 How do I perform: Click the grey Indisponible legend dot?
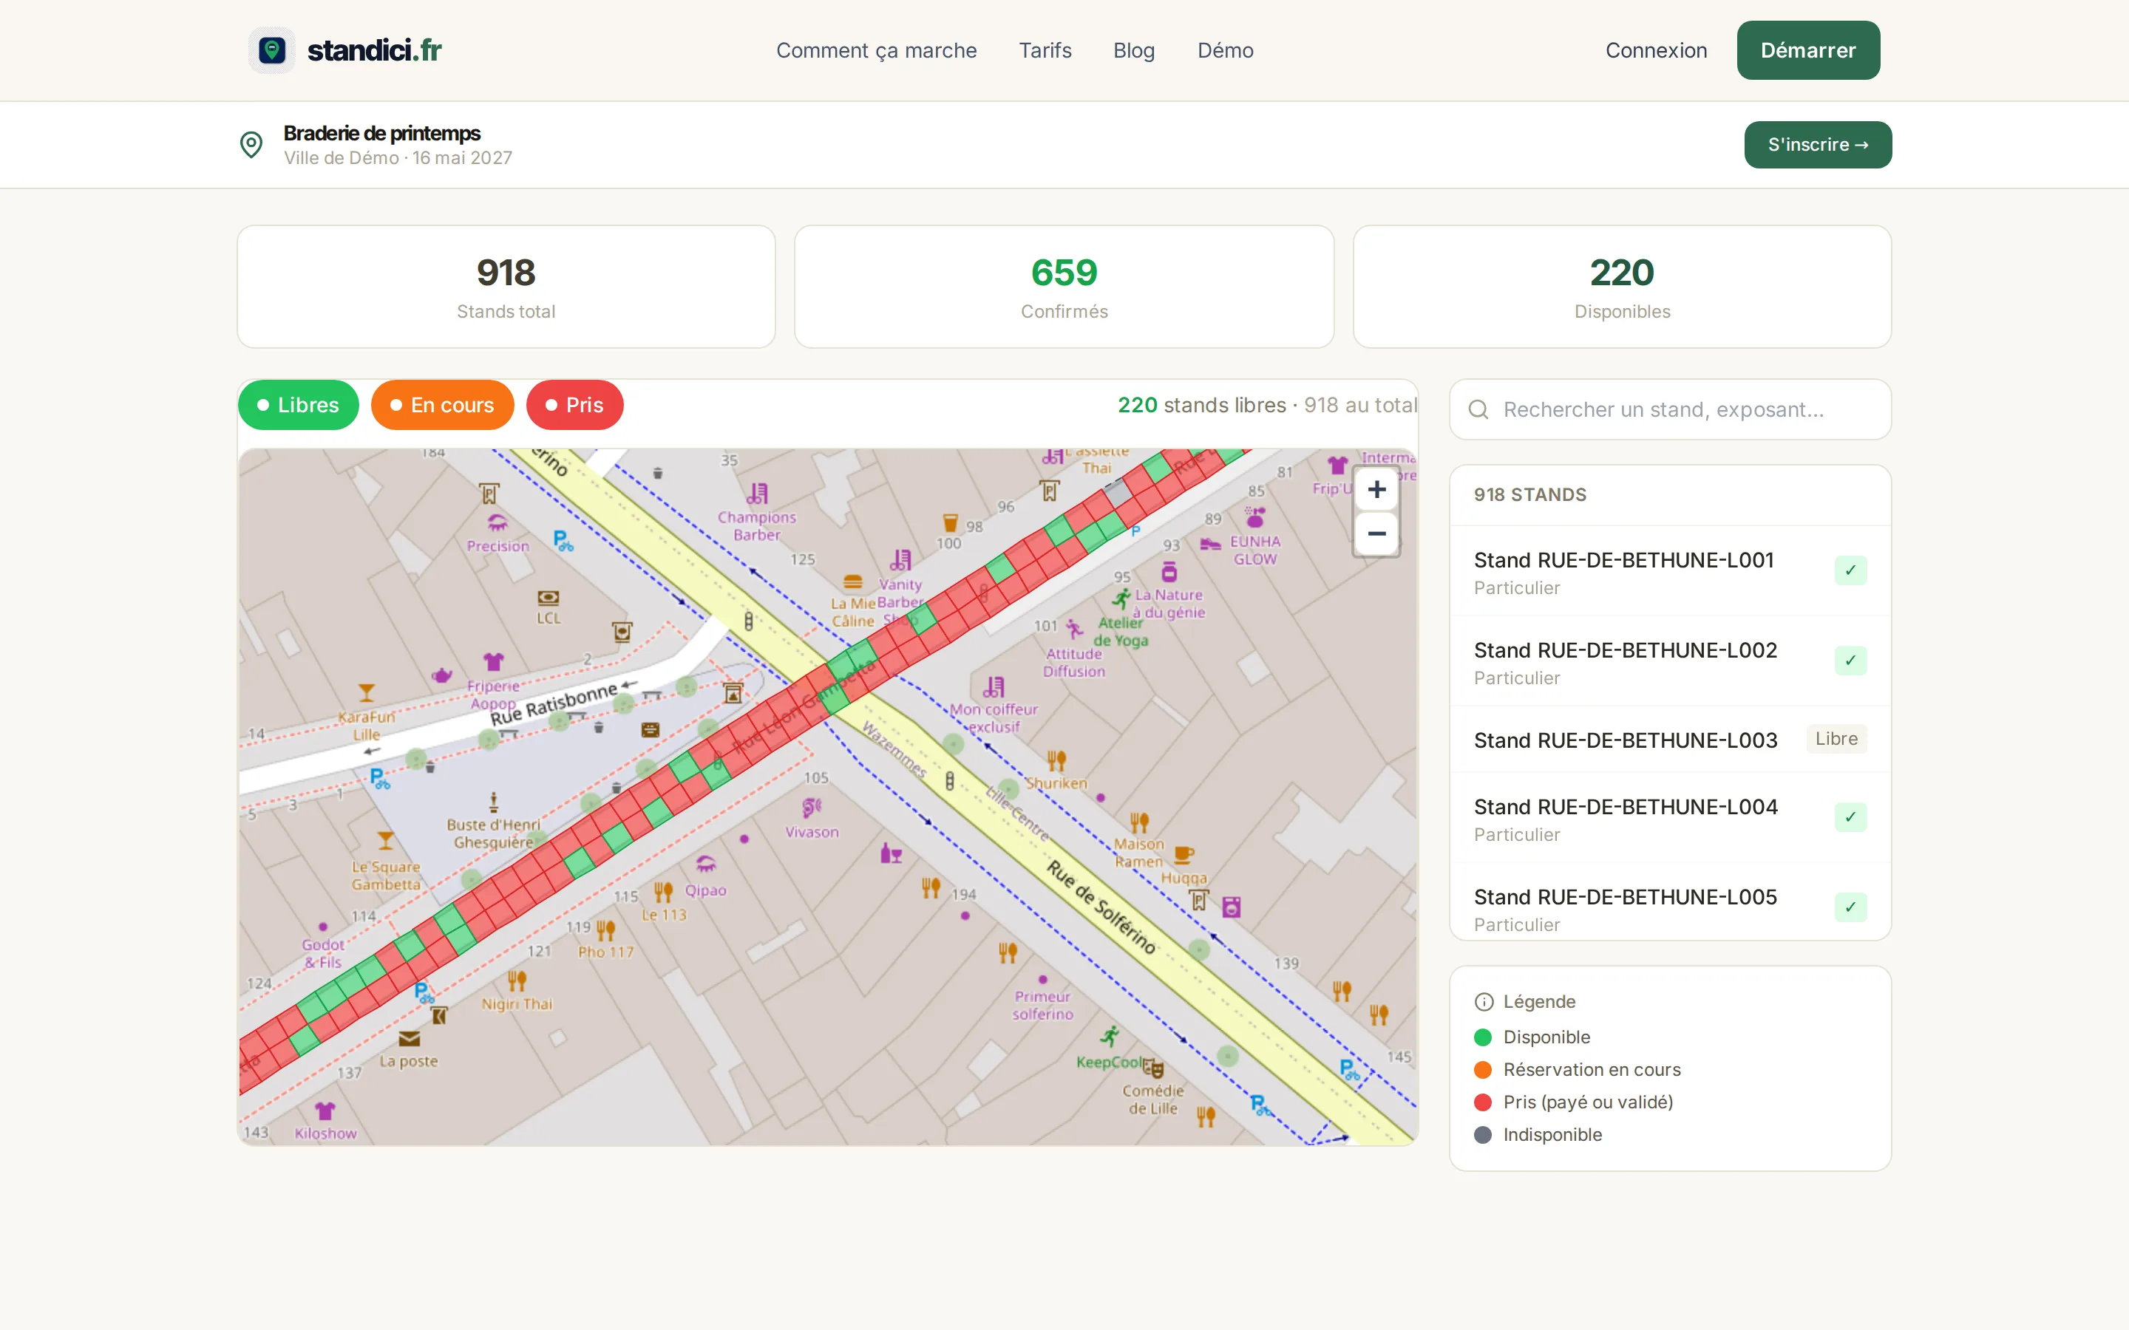pyautogui.click(x=1482, y=1135)
